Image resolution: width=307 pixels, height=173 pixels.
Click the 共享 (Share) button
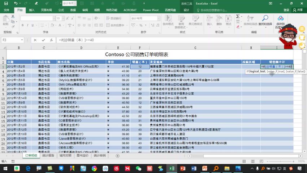click(x=298, y=10)
